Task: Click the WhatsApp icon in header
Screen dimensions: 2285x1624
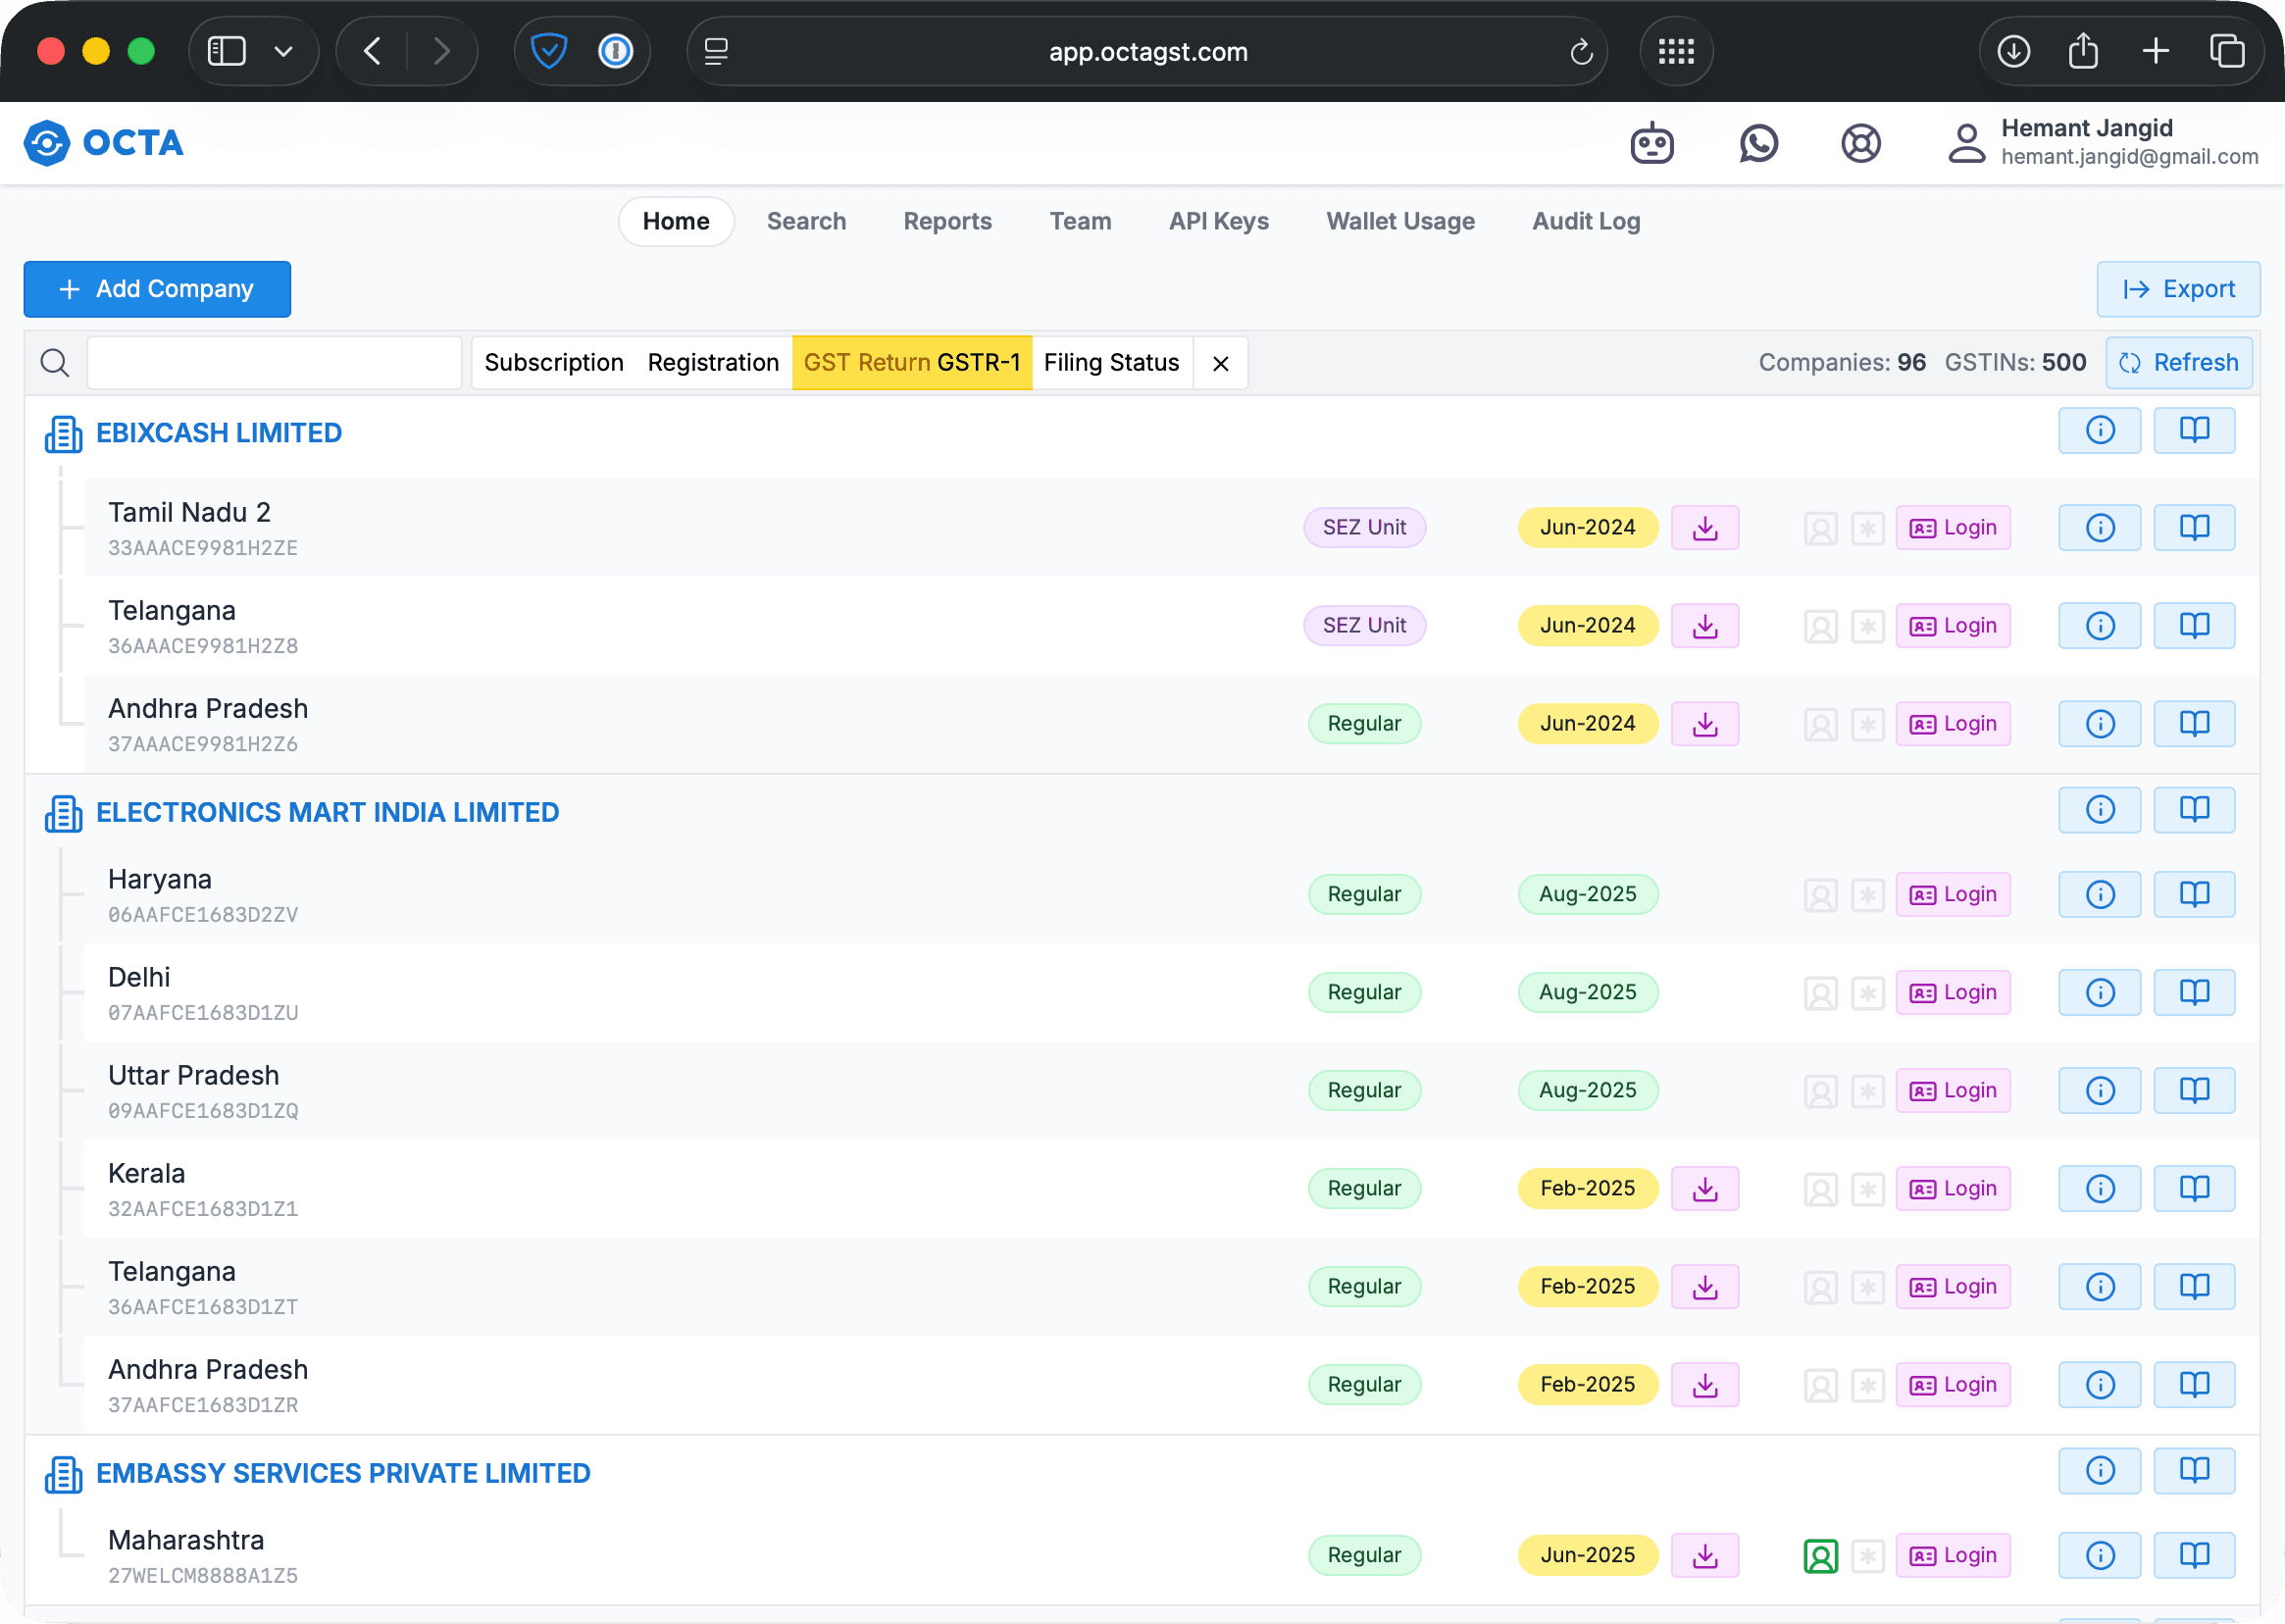Action: [x=1758, y=143]
